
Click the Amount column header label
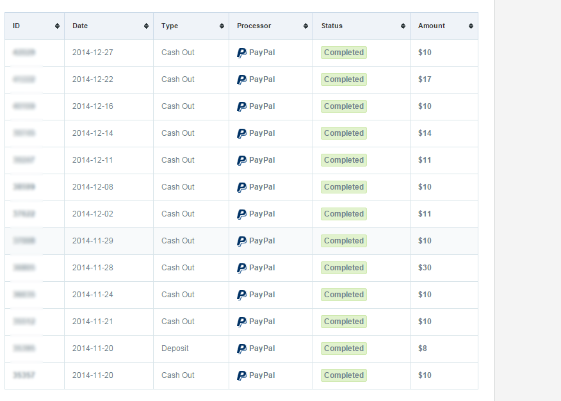coord(432,26)
